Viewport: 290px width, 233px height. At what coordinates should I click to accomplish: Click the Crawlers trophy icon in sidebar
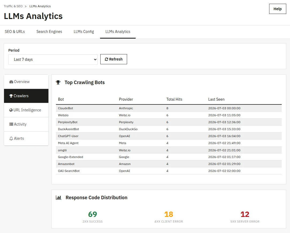pos(11,96)
